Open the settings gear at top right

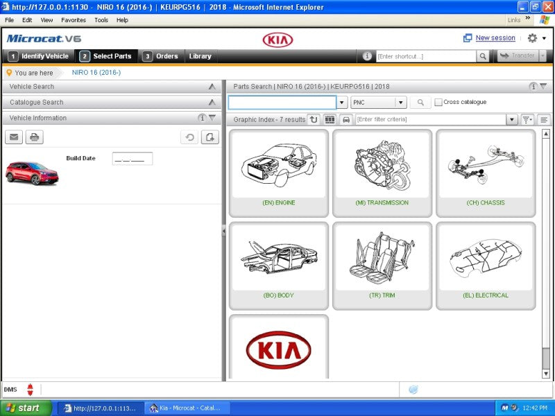pos(531,38)
